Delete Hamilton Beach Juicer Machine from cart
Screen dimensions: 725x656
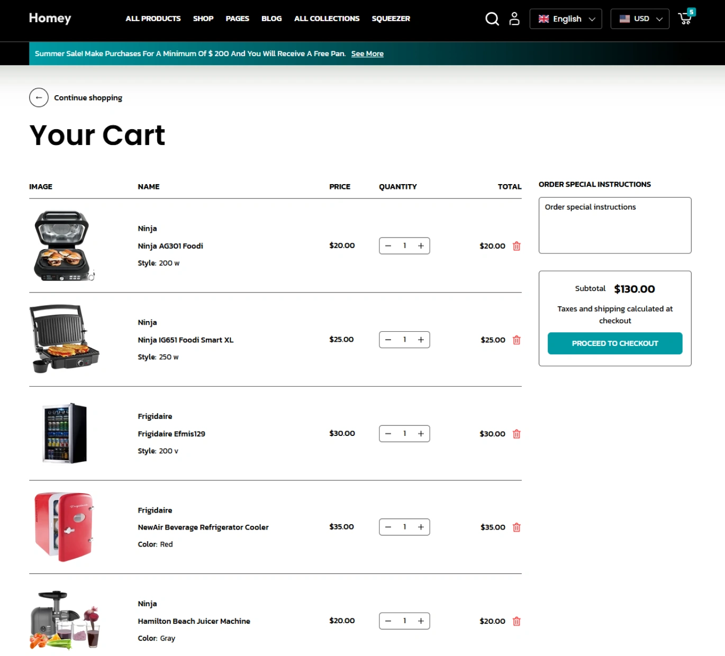coord(516,621)
